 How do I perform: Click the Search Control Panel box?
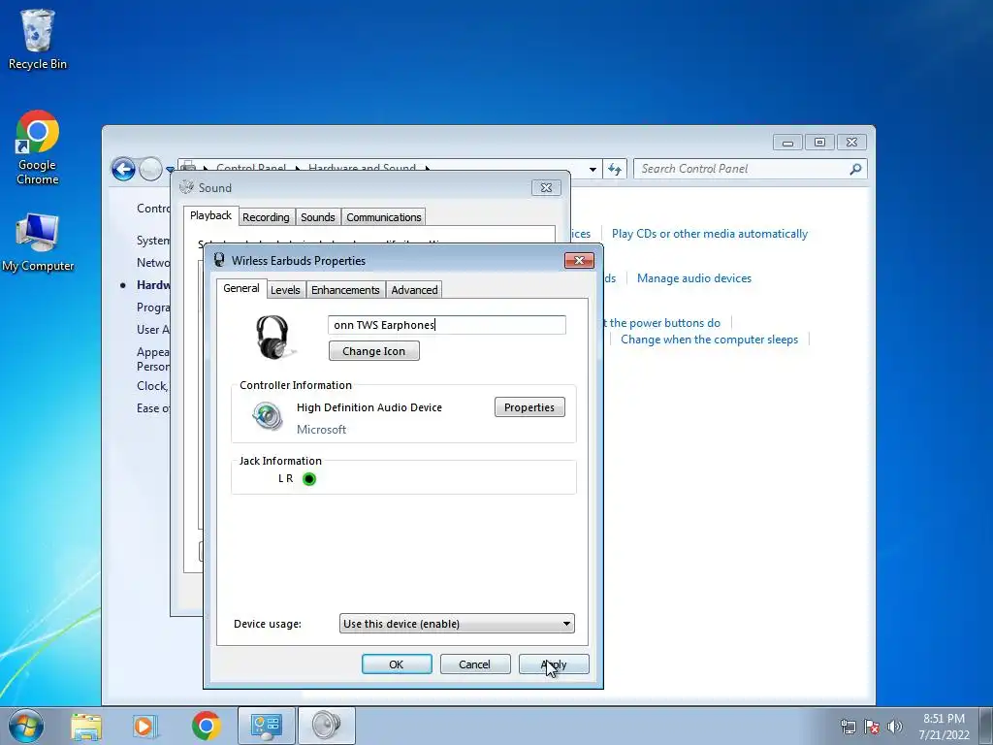coord(750,169)
